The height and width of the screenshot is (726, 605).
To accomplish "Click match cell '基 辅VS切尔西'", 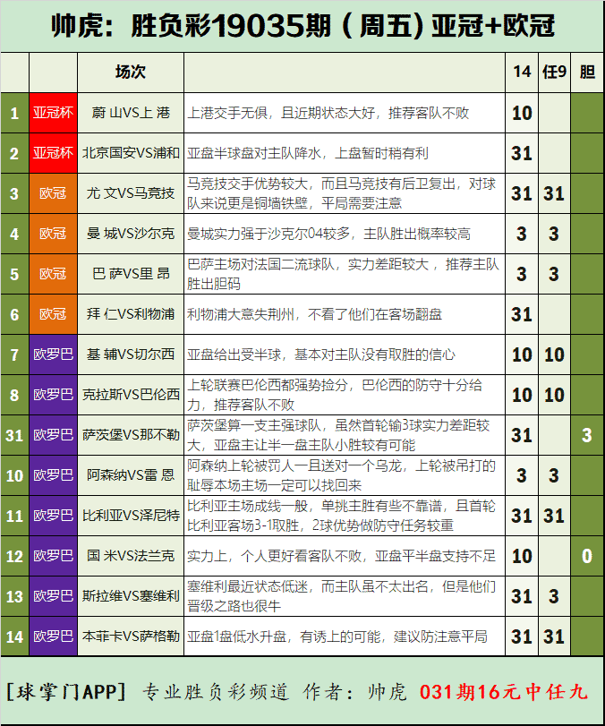I will 131,354.
